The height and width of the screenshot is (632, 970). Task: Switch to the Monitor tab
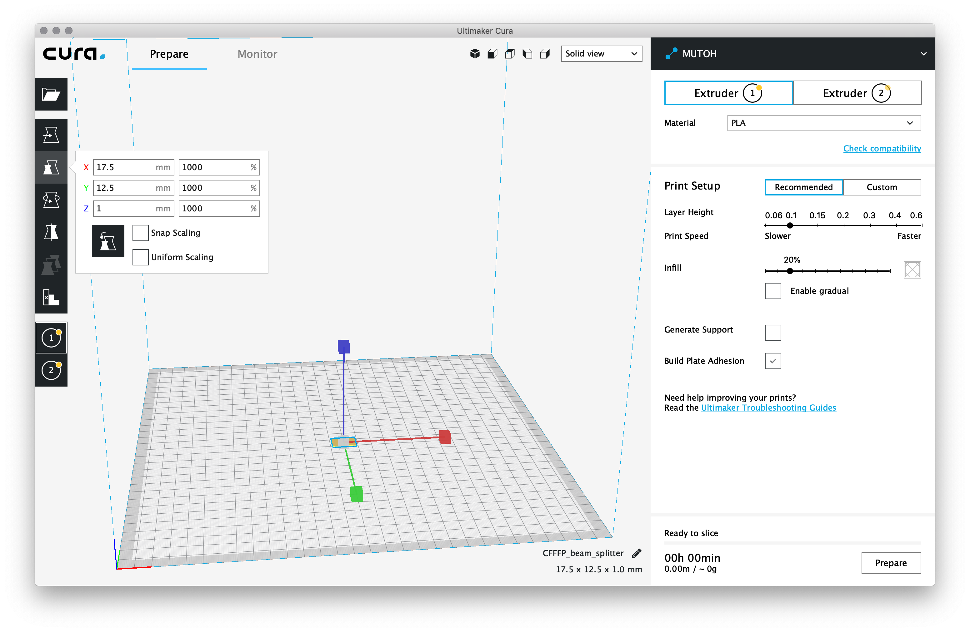(x=257, y=54)
